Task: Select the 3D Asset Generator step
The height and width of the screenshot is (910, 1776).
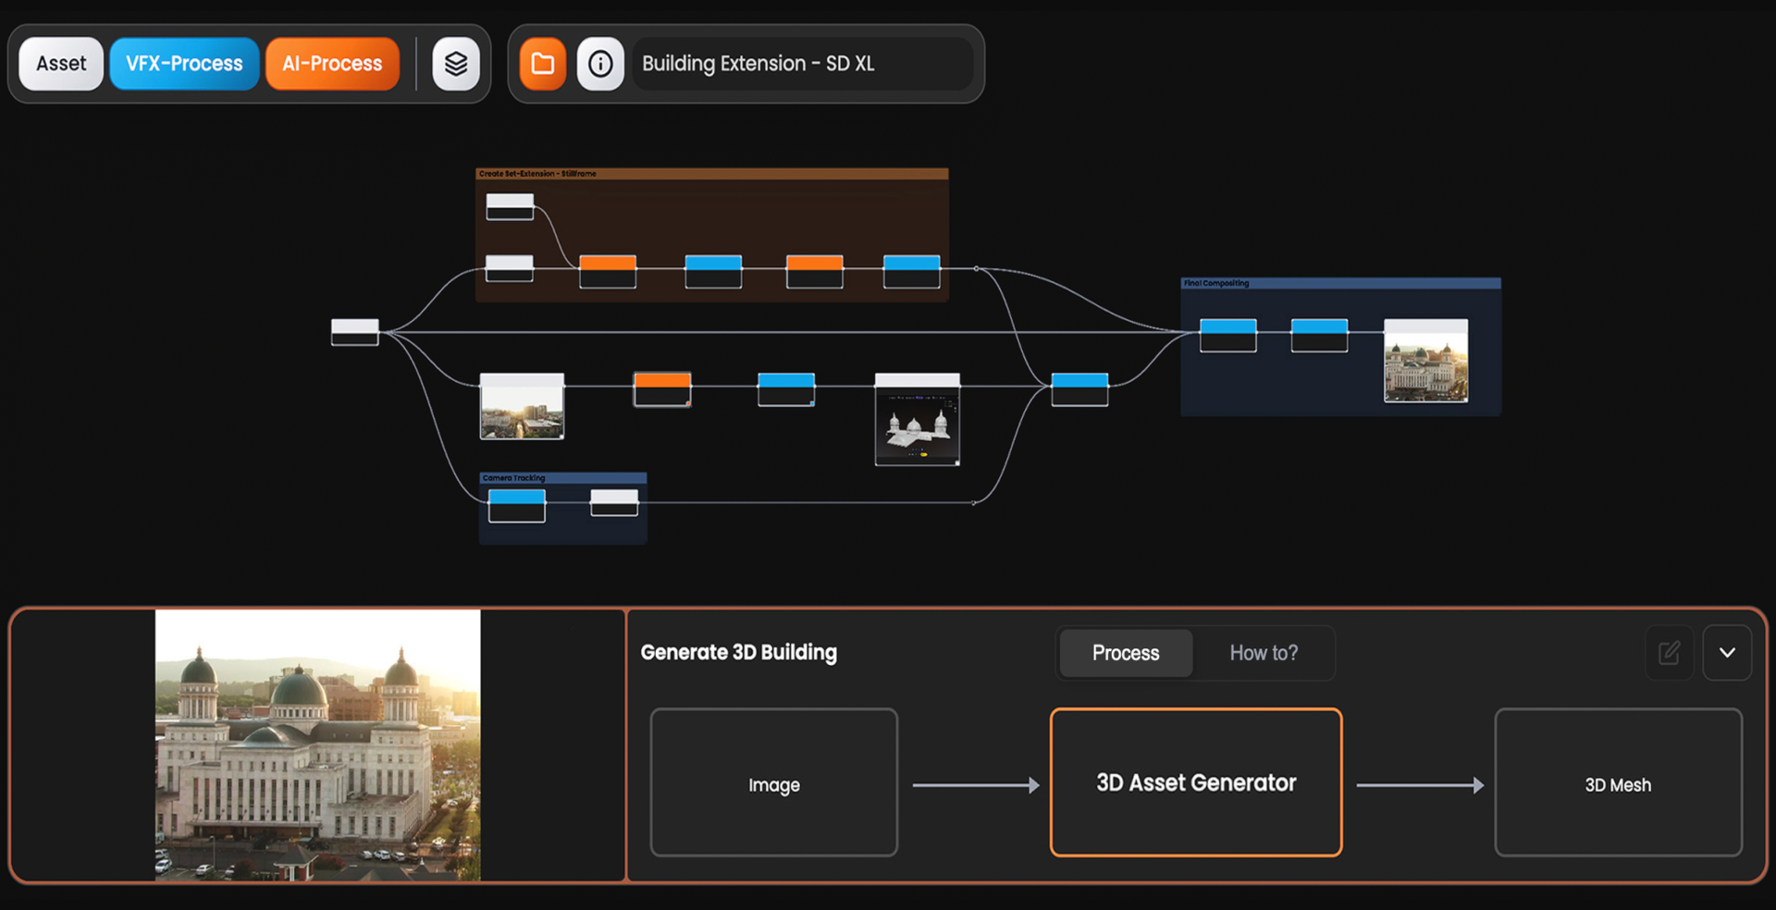Action: [x=1196, y=782]
